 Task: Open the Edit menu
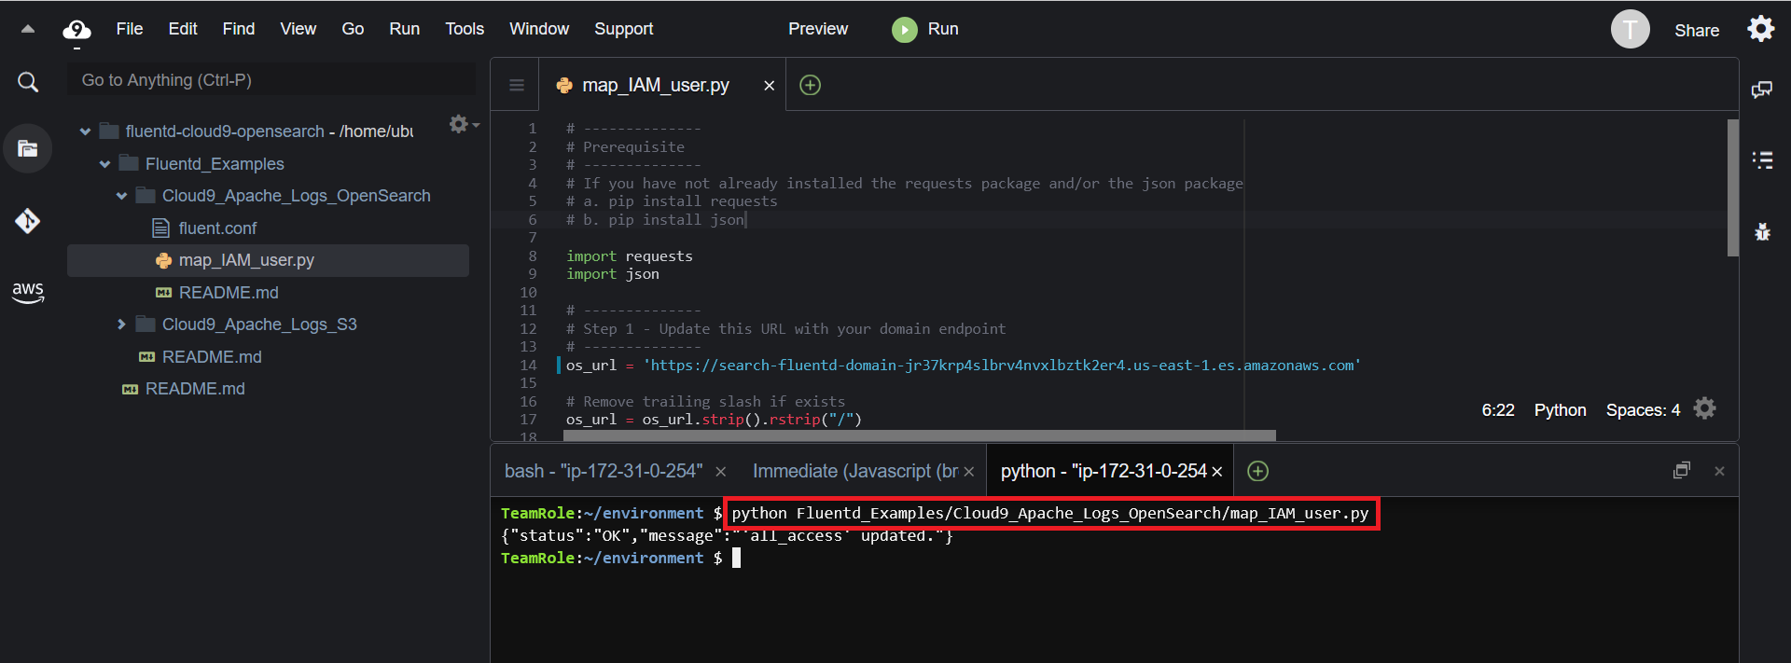[183, 29]
